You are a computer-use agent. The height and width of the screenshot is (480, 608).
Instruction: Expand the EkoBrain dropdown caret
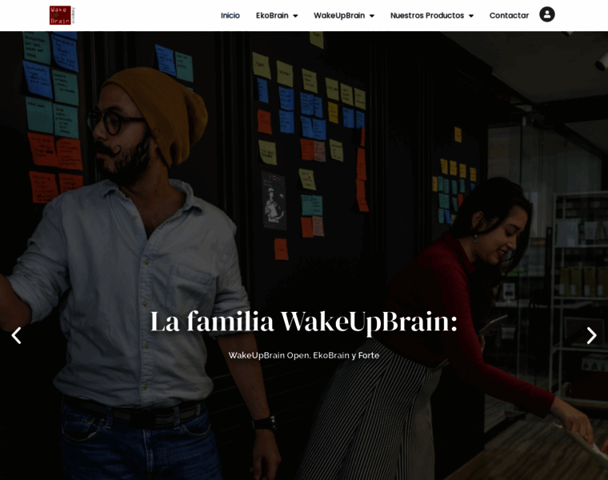click(x=295, y=16)
